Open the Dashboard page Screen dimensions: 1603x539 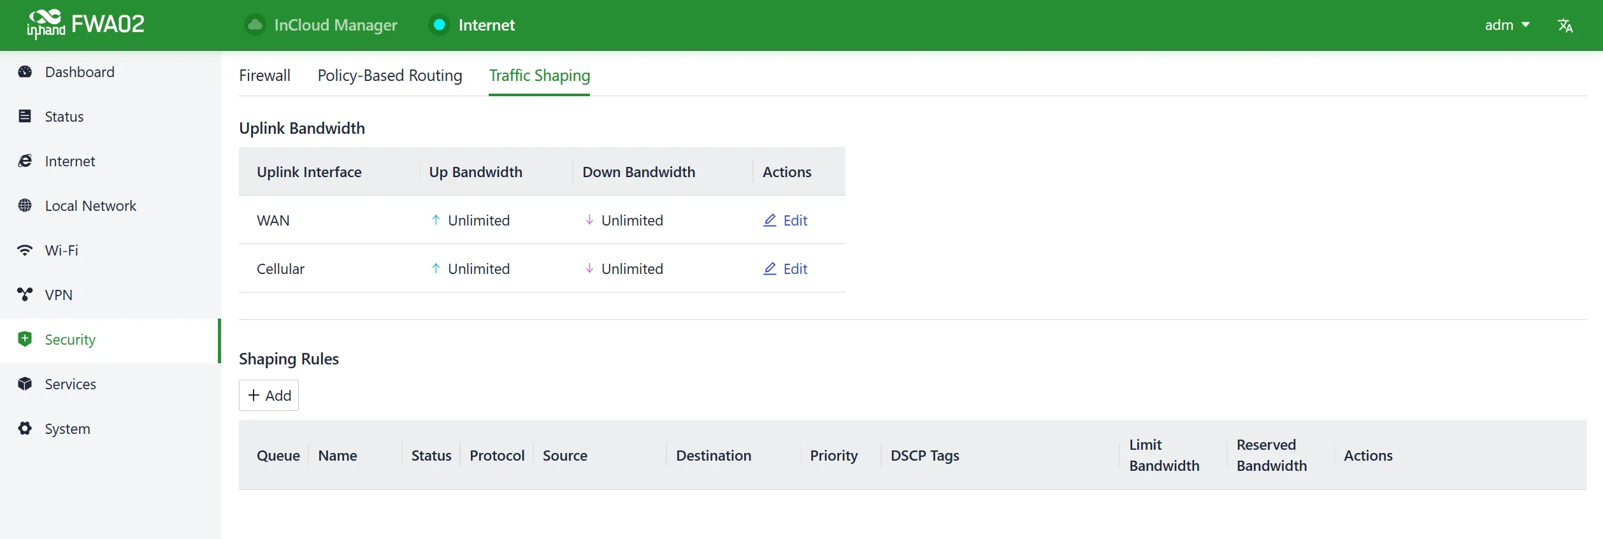pyautogui.click(x=110, y=72)
